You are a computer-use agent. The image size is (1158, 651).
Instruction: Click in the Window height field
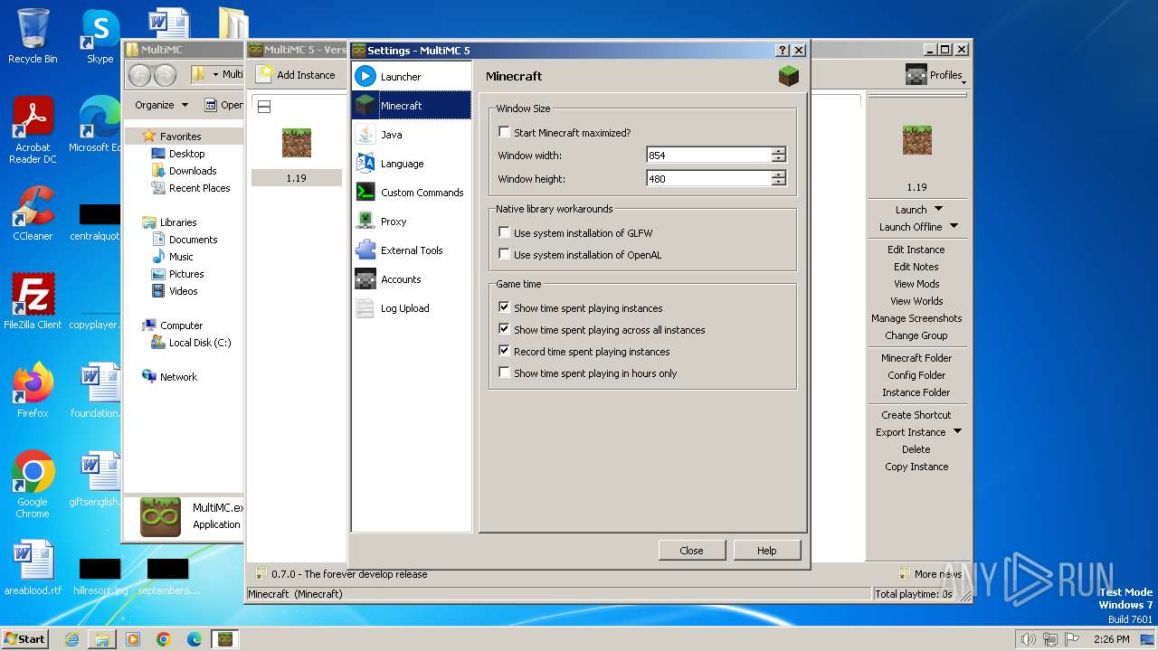(x=708, y=178)
